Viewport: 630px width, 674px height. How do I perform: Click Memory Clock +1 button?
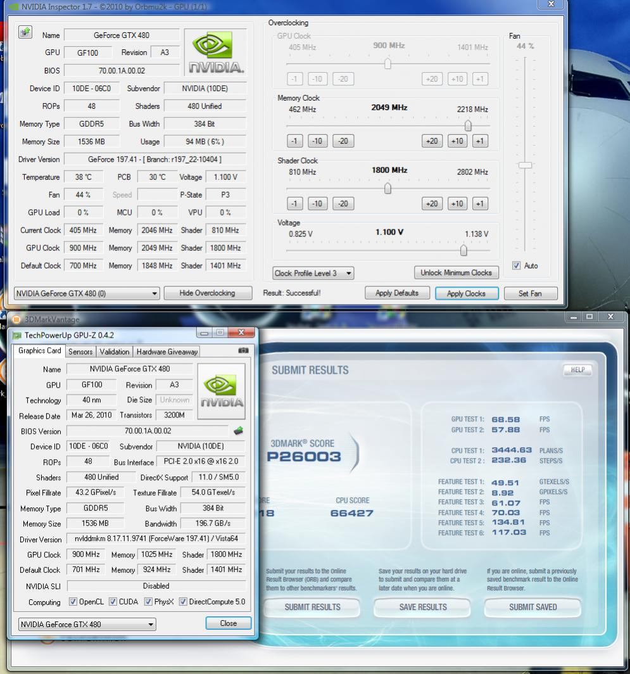tap(480, 141)
